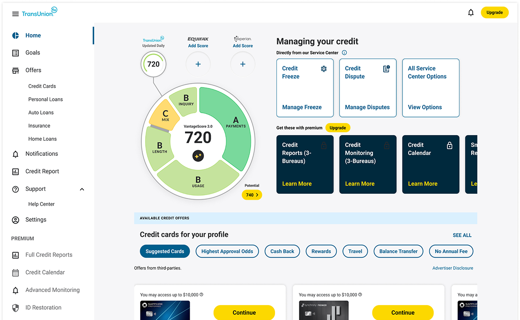Screen dimensions: 520x320
Task: Click info icon on first card offer
Action: coord(201,294)
